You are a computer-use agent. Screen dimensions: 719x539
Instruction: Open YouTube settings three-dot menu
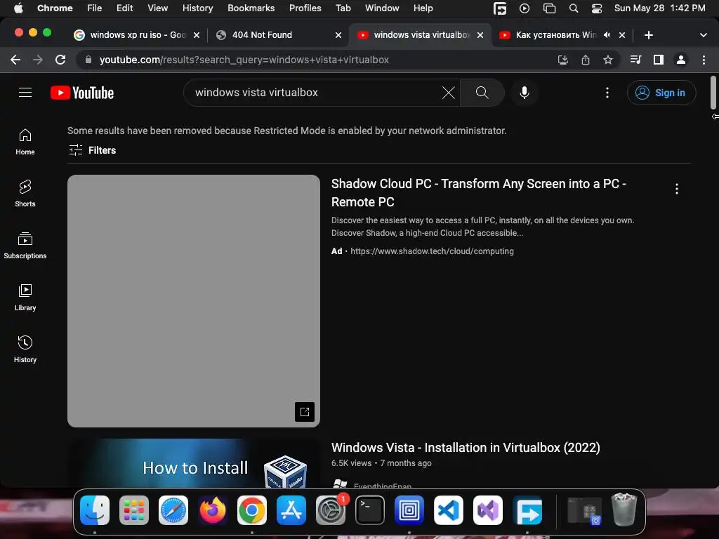click(x=607, y=93)
